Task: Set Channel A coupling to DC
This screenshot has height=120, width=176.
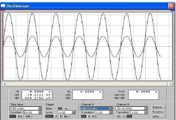Action: click(x=94, y=116)
